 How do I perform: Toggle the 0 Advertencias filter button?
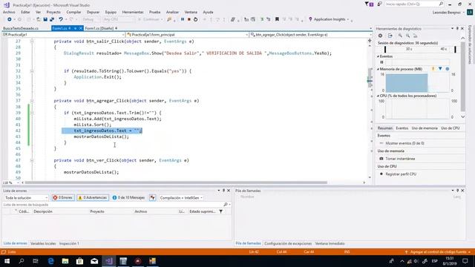(93, 198)
